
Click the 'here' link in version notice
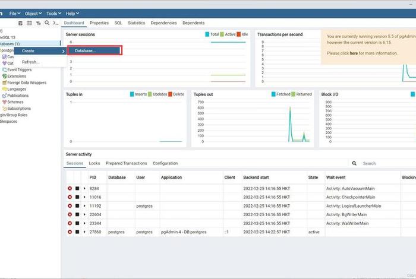(x=354, y=53)
